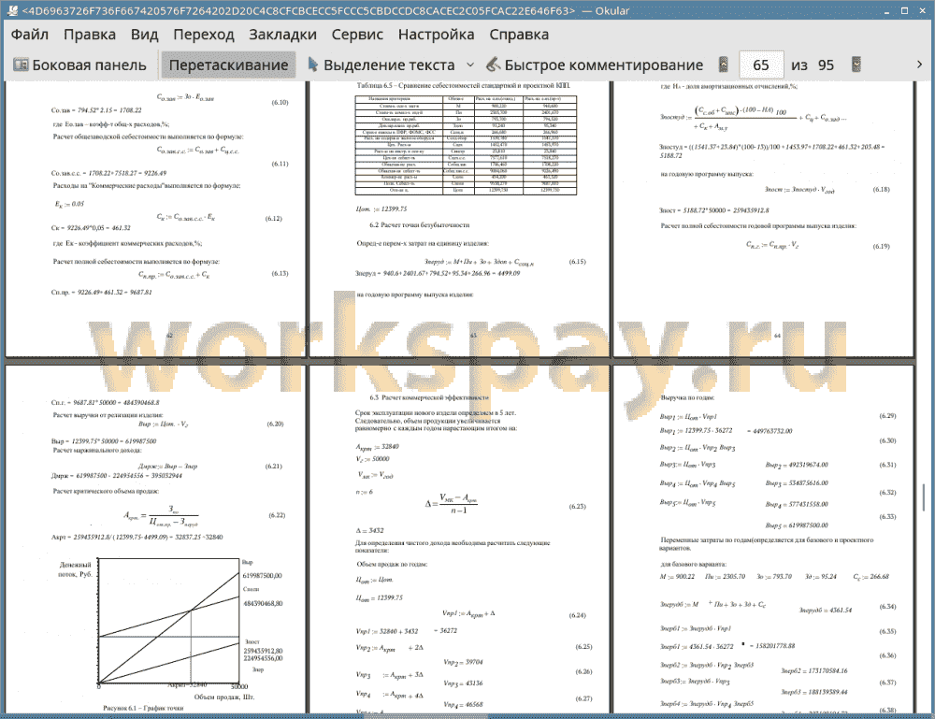
Task: Go to next page with down arrow icon
Action: 856,65
